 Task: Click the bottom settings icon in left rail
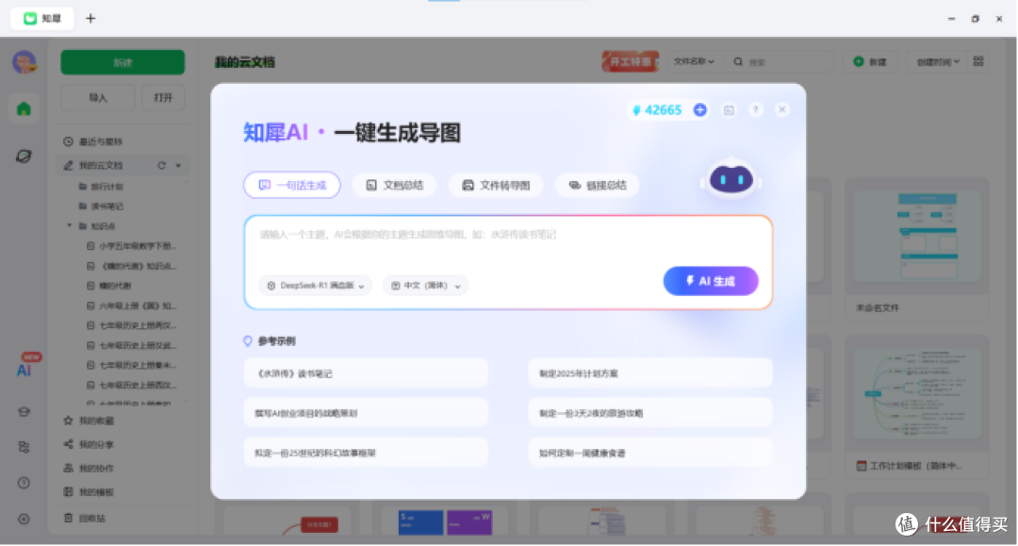pyautogui.click(x=24, y=519)
